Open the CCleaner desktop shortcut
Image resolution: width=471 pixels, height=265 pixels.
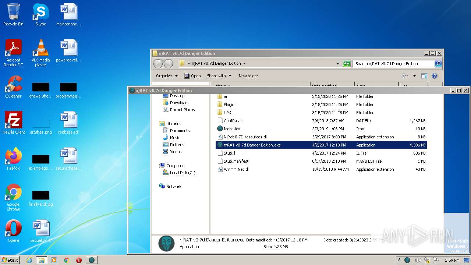click(x=13, y=87)
